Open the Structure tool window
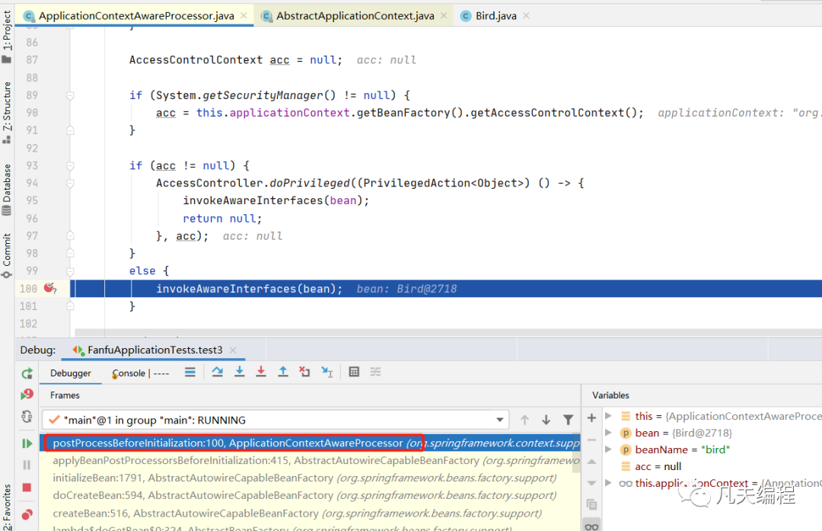The image size is (822, 531). click(x=7, y=112)
